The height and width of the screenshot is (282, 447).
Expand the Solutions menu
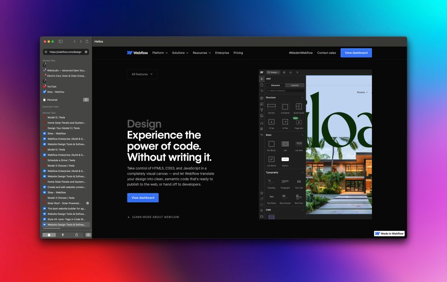pos(180,53)
